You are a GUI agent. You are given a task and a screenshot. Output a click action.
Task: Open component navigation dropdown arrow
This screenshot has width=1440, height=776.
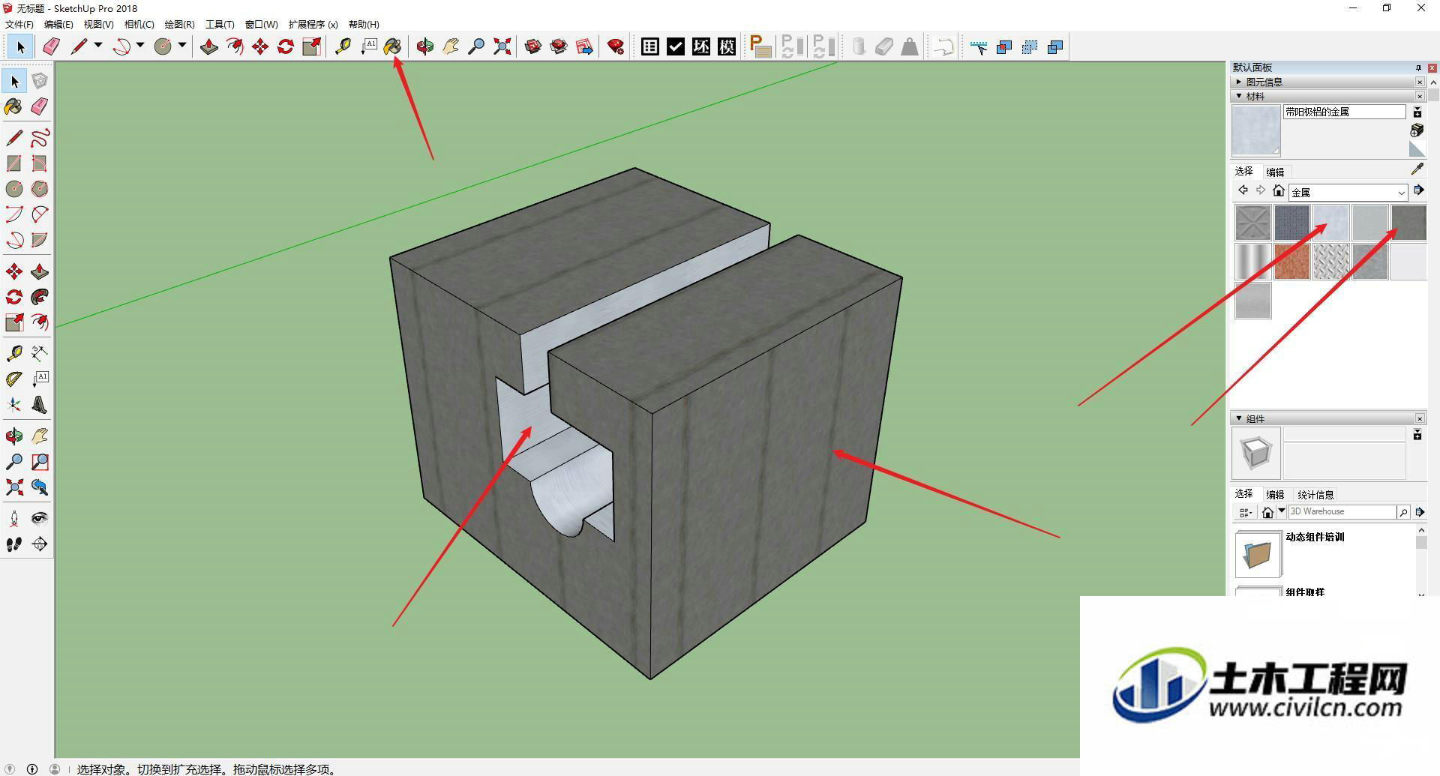click(1282, 511)
